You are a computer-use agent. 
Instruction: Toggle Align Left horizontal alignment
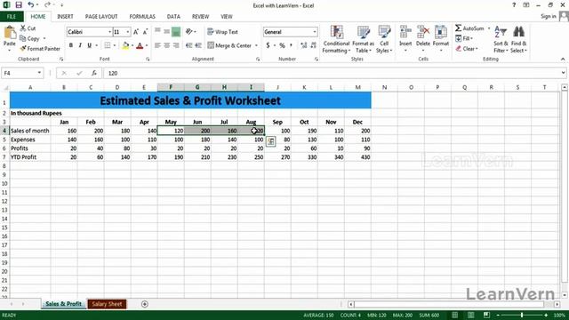157,45
